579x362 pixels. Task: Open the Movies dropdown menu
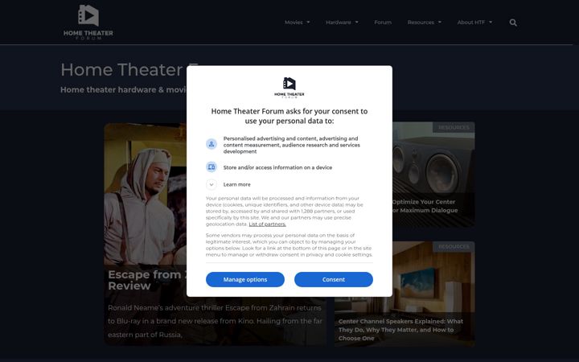coord(297,23)
